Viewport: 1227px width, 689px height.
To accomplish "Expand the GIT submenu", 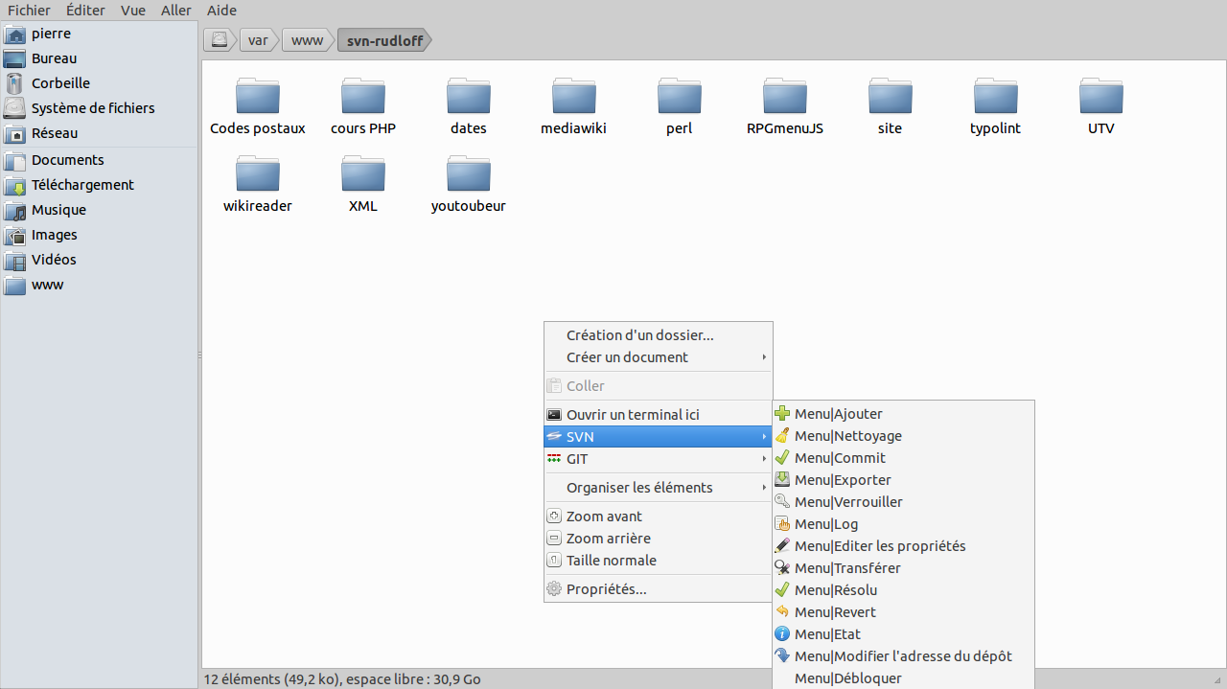I will [658, 459].
